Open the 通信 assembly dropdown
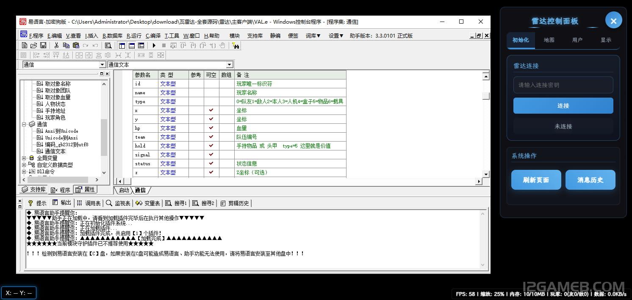632x300 pixels. pyautogui.click(x=102, y=65)
